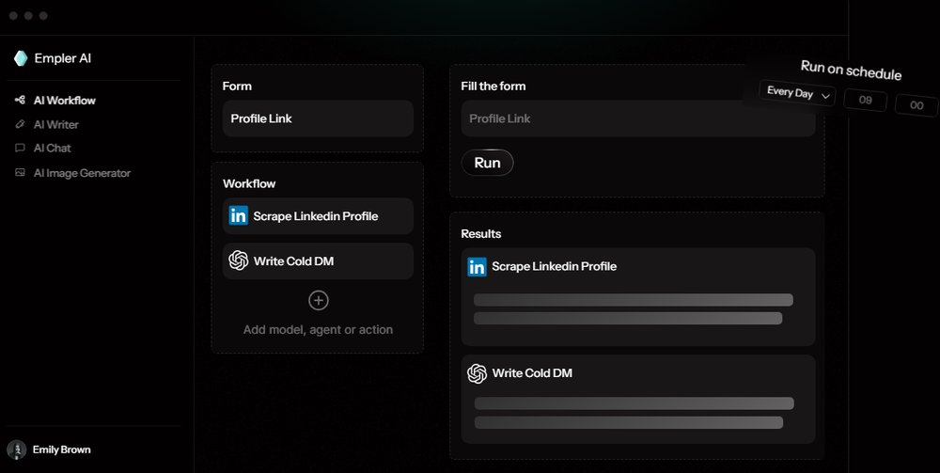
Task: Select the Profile Link field in Form panel
Action: pyautogui.click(x=318, y=118)
